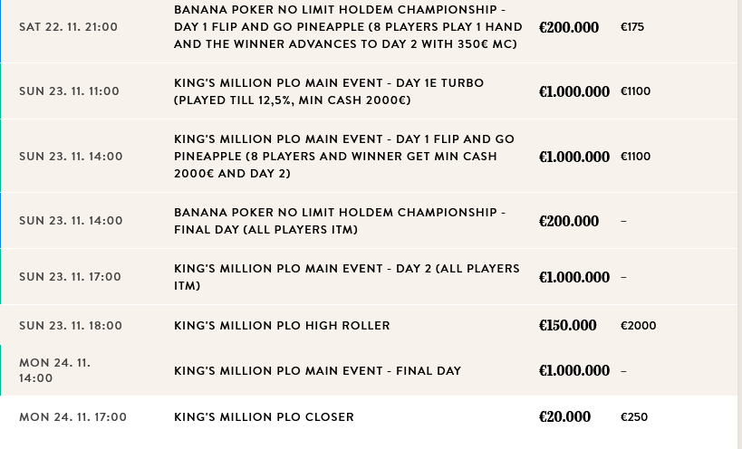Open Banana Poker Championship Final Day event
The width and height of the screenshot is (742, 449).
tap(340, 221)
